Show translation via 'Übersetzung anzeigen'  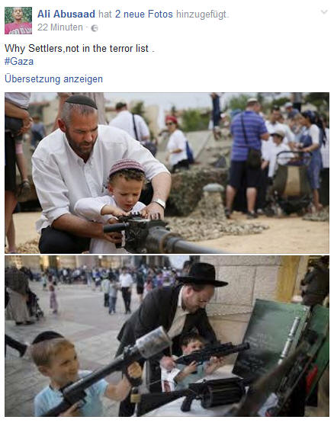tap(53, 79)
